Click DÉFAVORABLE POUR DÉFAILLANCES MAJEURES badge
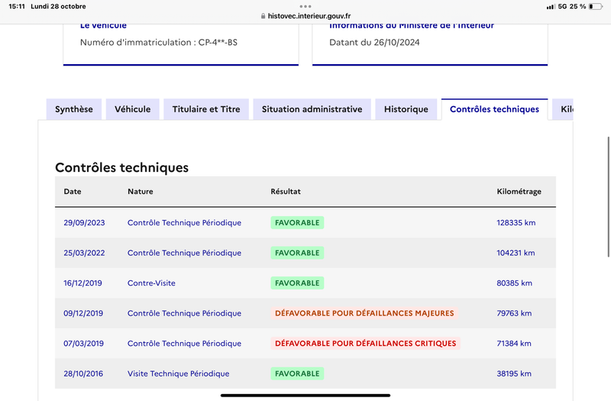The image size is (611, 401). pos(364,313)
